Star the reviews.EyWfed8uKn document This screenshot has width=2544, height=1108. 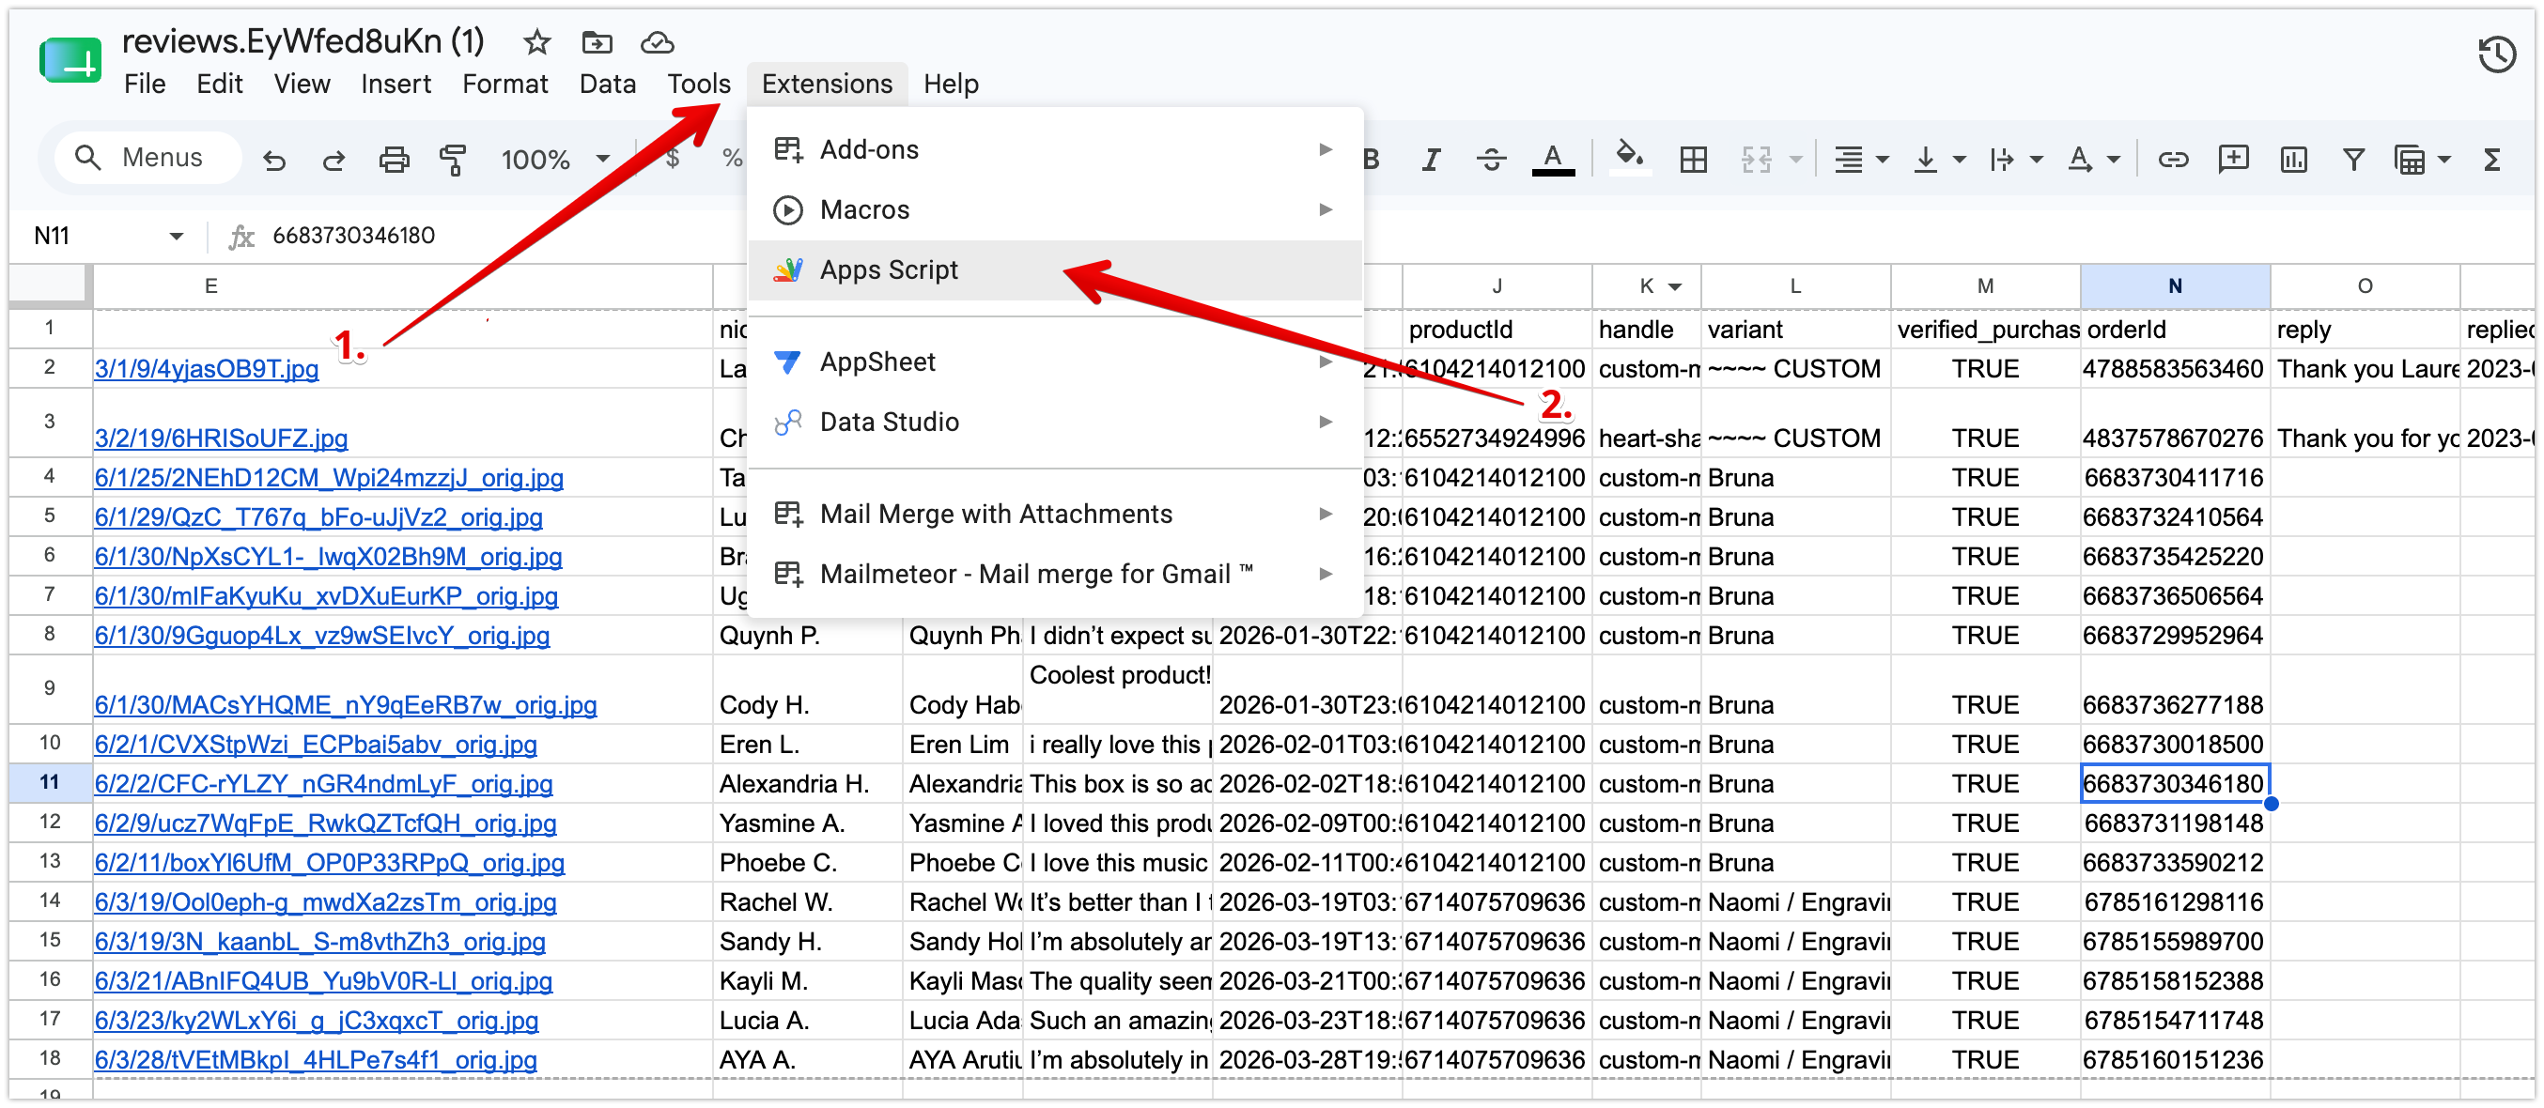536,41
